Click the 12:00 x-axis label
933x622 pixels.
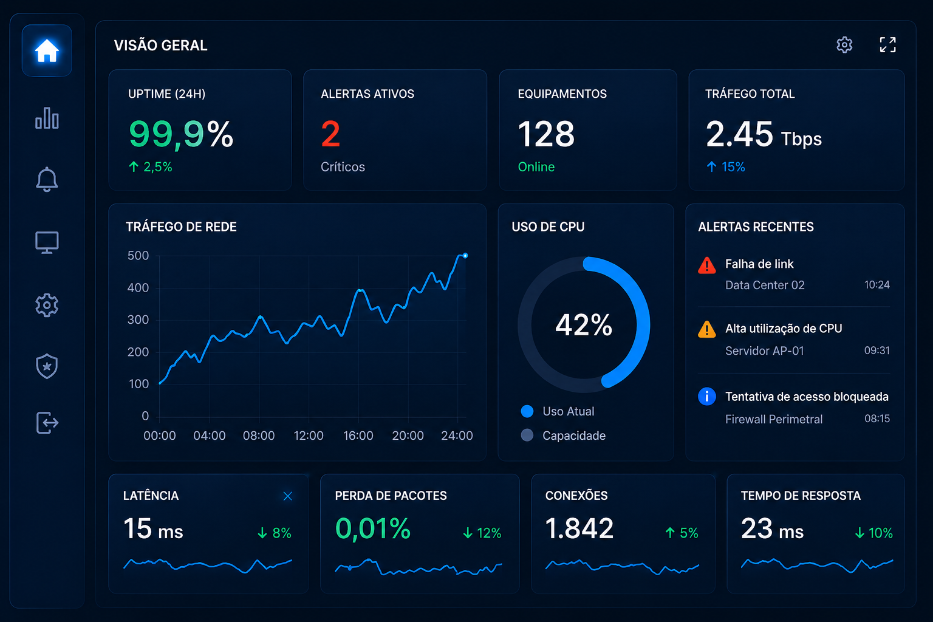[309, 436]
